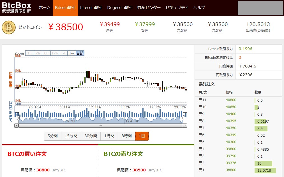This screenshot has height=177, width=284.
Task: Click the 数量 column header
Action: [258, 92]
